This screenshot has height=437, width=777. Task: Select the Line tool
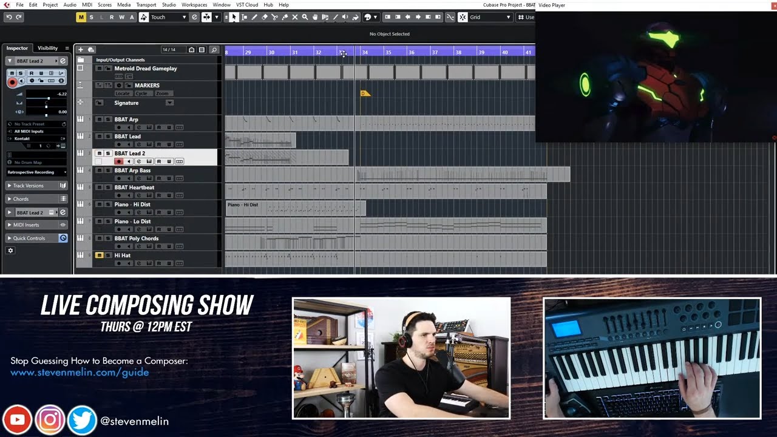pos(335,17)
